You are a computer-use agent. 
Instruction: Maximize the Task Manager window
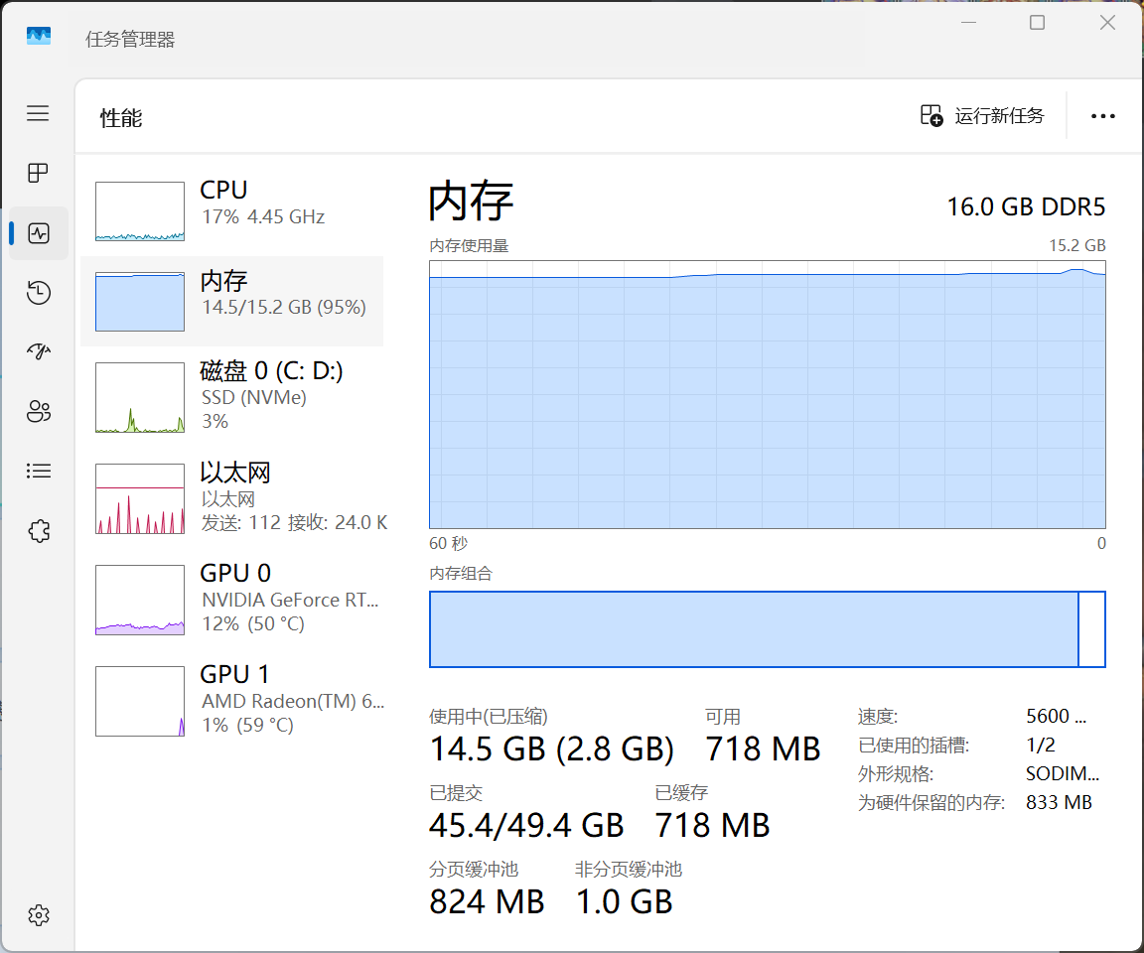pos(1038,23)
